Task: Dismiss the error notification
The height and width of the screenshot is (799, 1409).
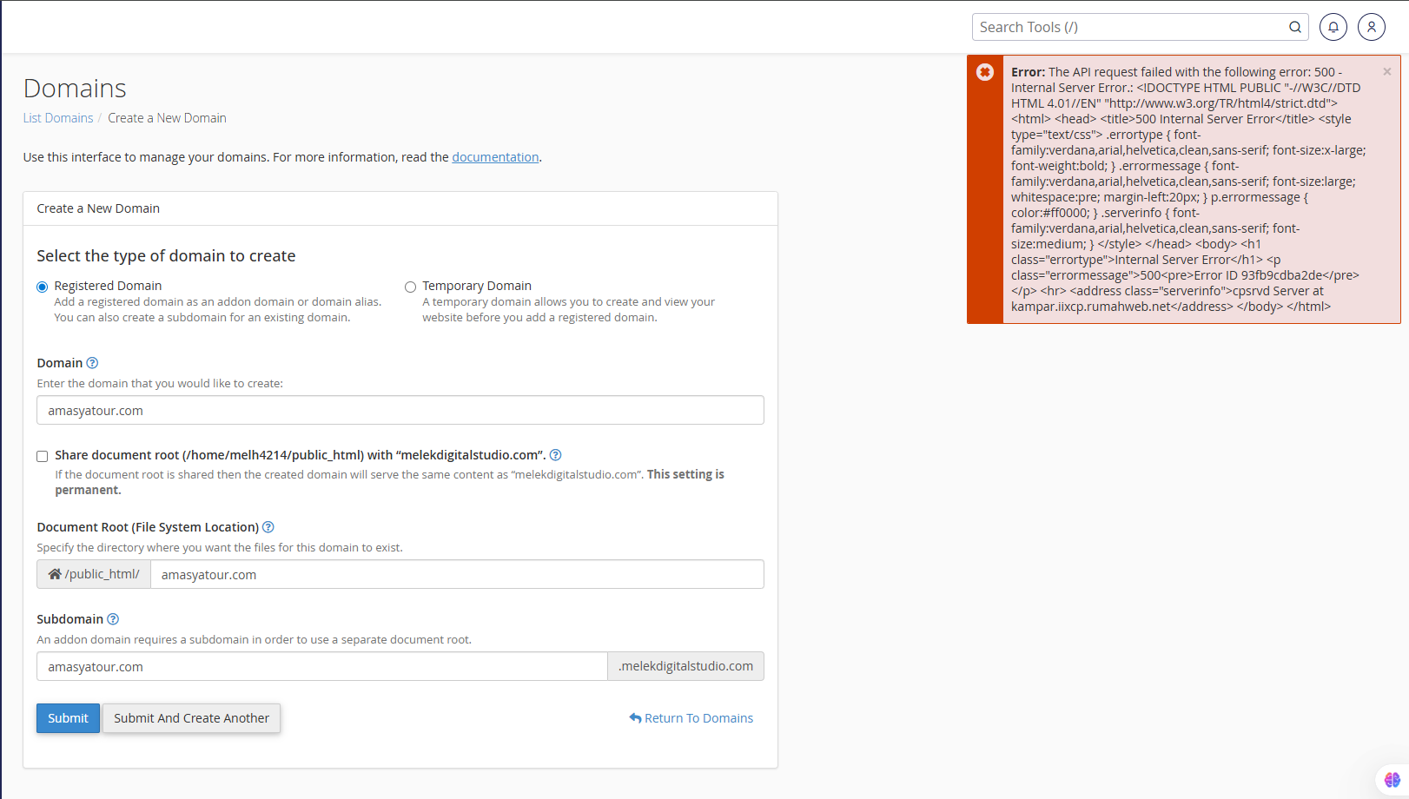Action: [1387, 72]
